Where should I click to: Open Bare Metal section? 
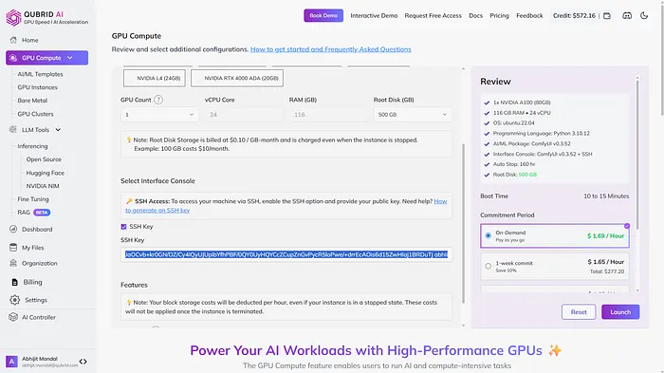coord(32,101)
